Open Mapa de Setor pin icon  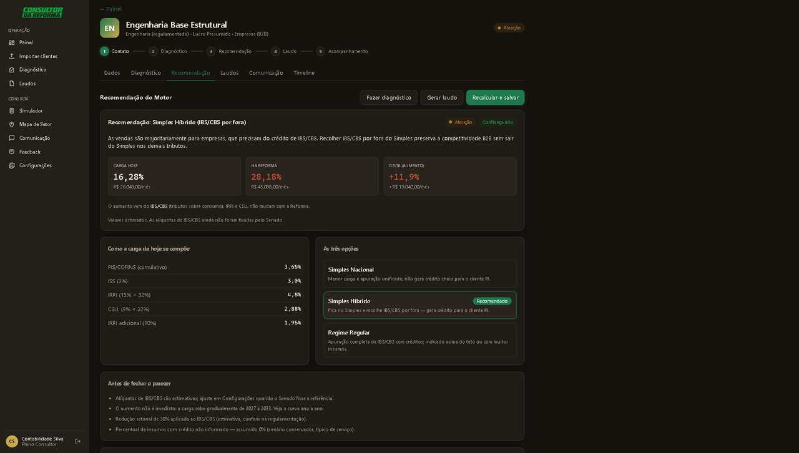click(11, 125)
